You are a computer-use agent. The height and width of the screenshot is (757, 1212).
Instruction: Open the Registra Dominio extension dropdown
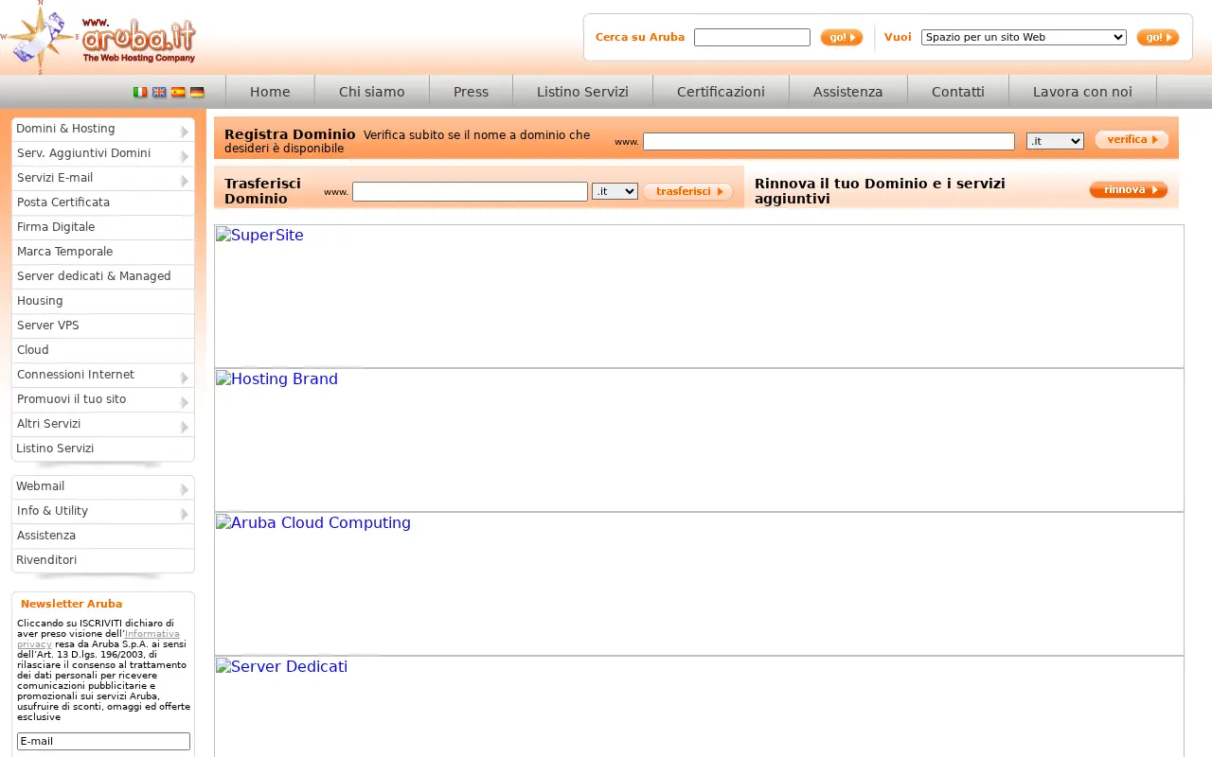point(1055,141)
